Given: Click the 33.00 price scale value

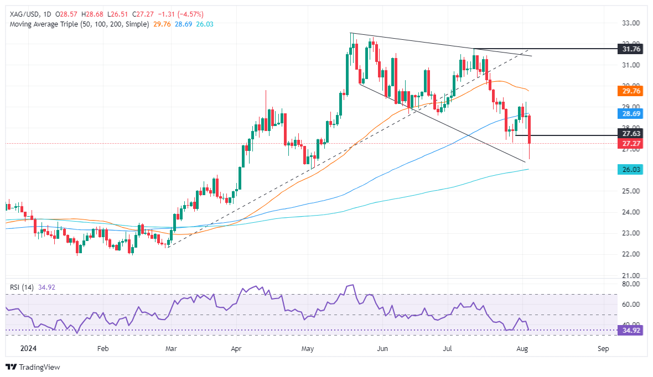Looking at the screenshot, I should coord(631,23).
